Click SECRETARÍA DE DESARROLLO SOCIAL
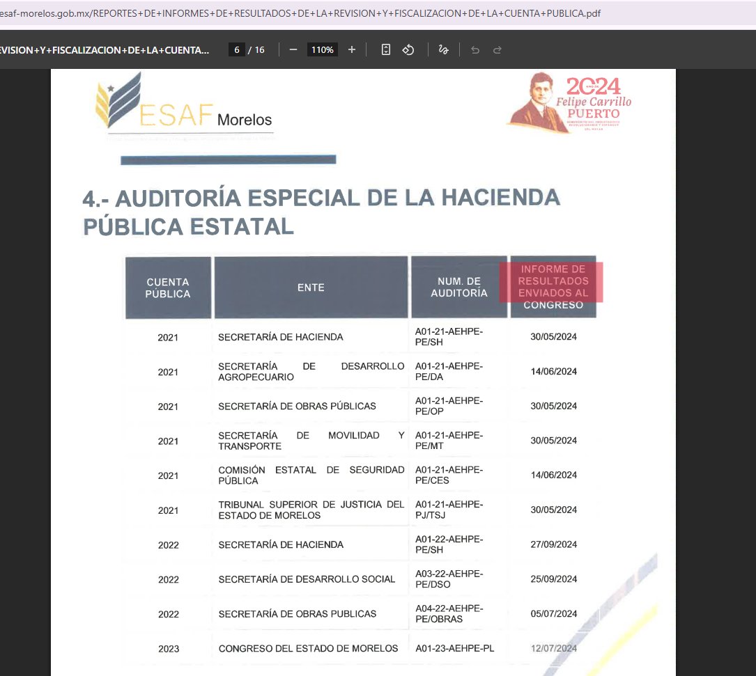This screenshot has width=756, height=676. click(x=307, y=579)
